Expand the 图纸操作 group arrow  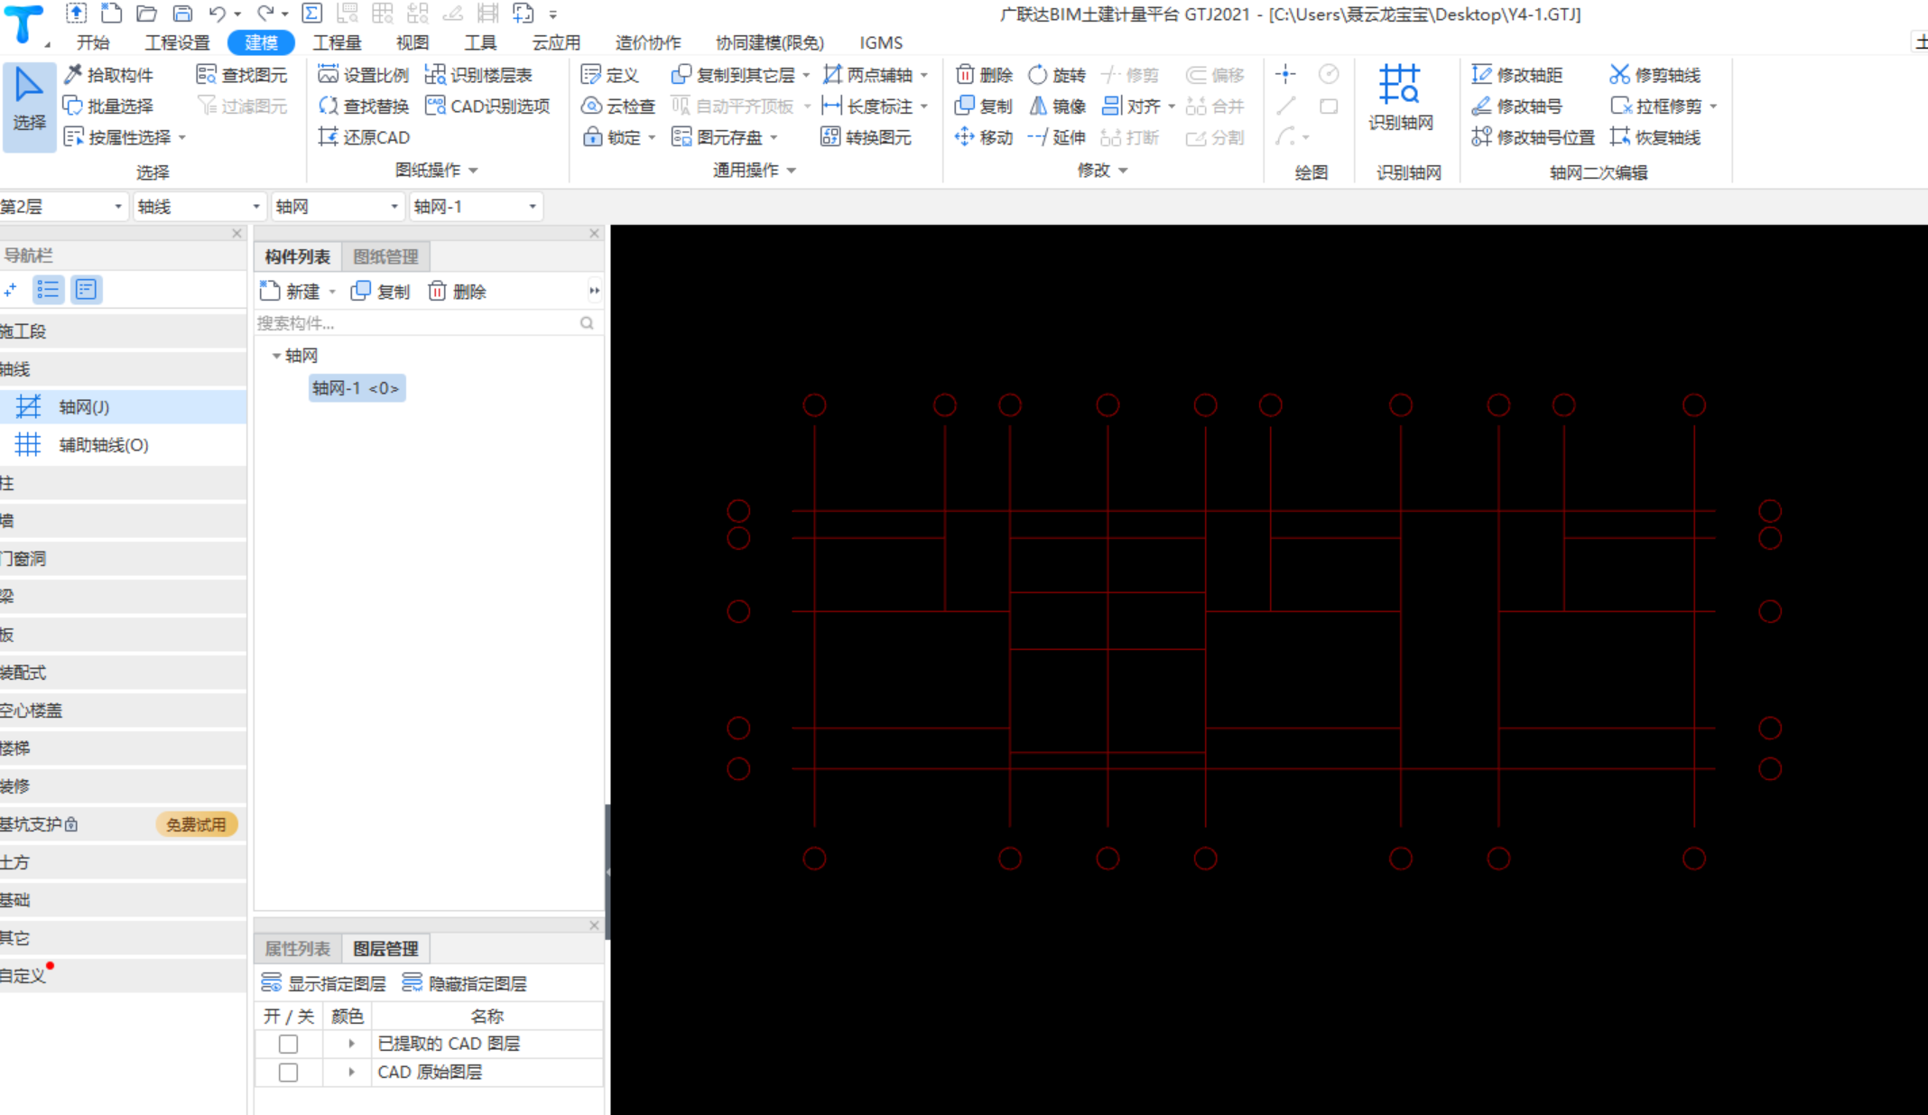click(x=474, y=171)
